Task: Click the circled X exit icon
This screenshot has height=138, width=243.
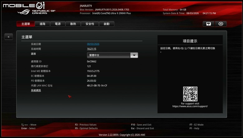Action: click(x=221, y=24)
